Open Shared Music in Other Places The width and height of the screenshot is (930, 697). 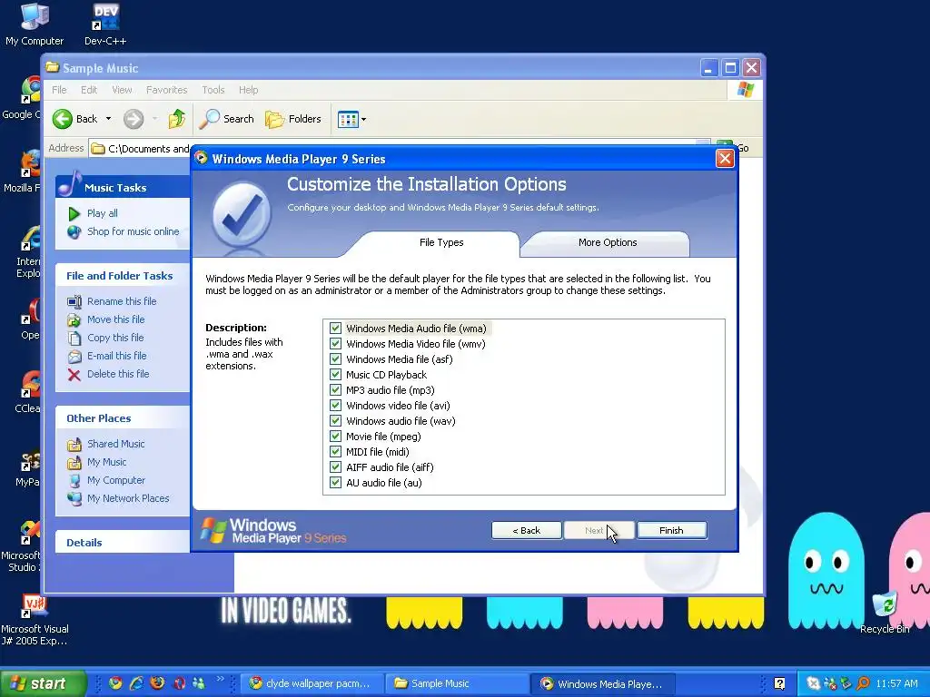(115, 444)
